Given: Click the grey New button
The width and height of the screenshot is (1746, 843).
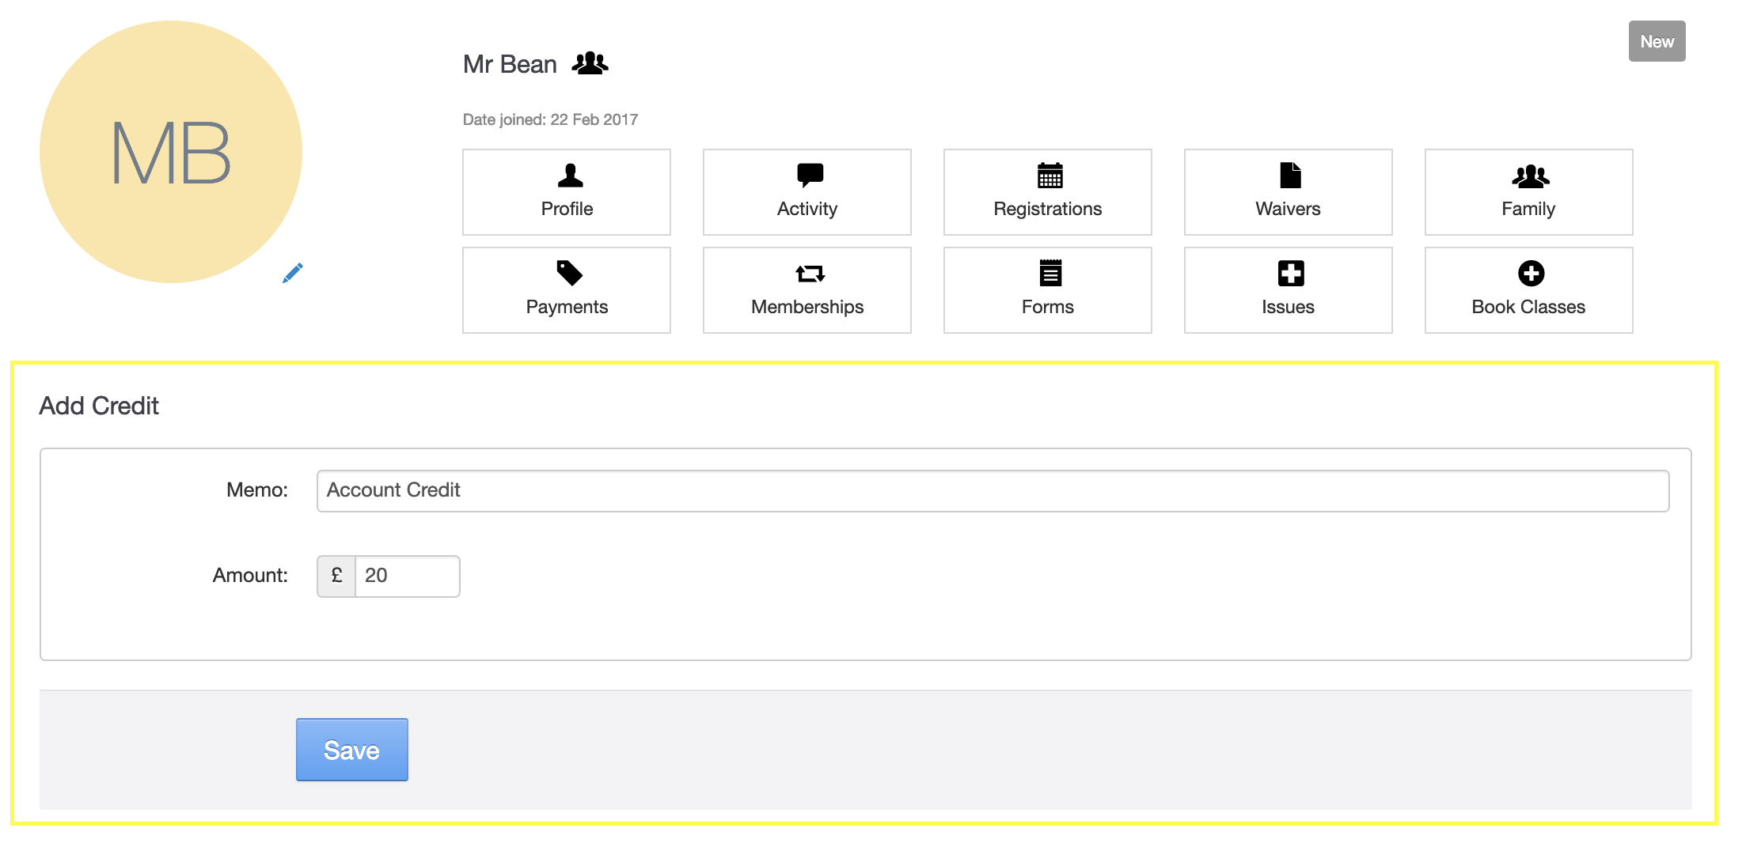Looking at the screenshot, I should (x=1657, y=41).
